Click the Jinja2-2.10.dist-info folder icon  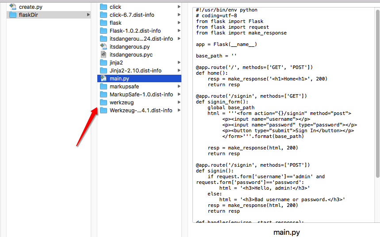[104, 70]
